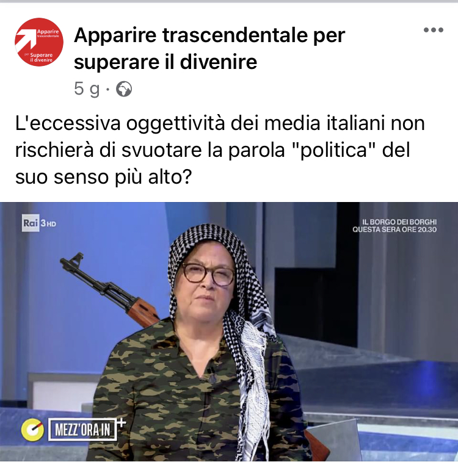Screen dimensions: 458x462
Task: Click the word "politica" in the caption
Action: (x=334, y=150)
